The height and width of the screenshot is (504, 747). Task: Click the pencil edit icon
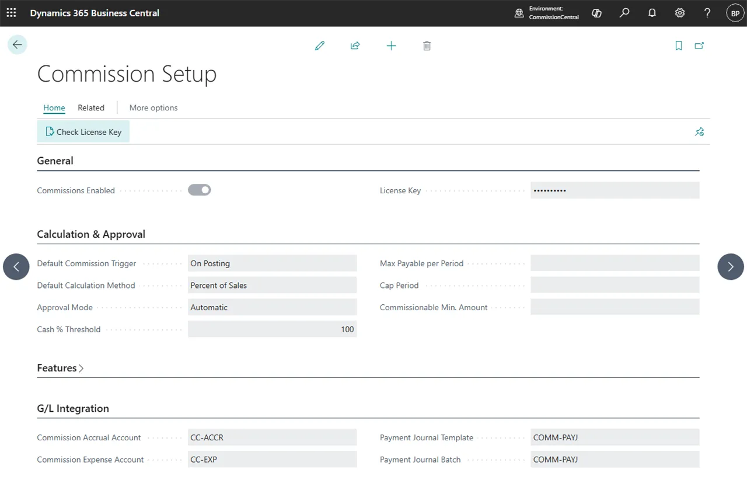(x=320, y=46)
